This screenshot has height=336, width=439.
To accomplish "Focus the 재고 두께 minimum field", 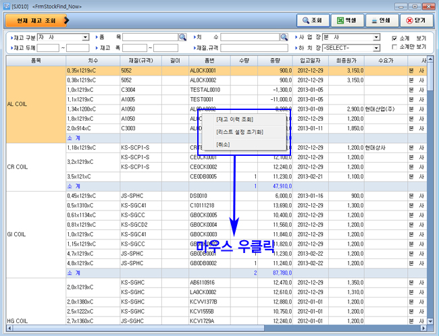I will (x=48, y=48).
